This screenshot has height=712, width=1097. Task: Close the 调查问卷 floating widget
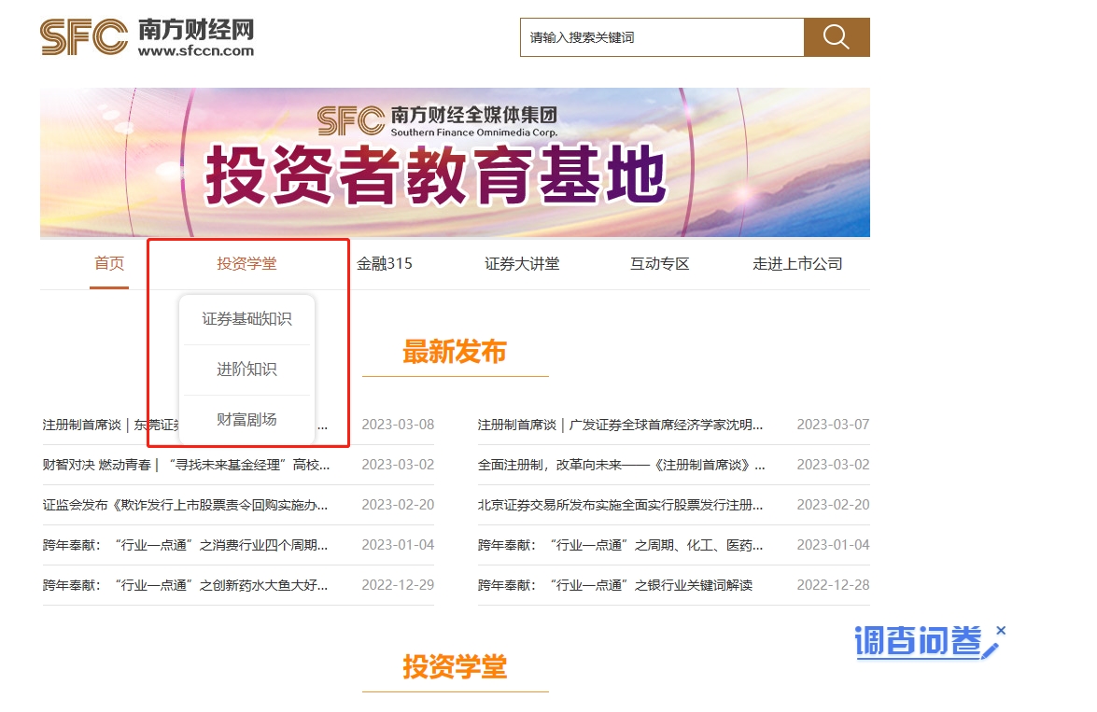(x=1001, y=630)
